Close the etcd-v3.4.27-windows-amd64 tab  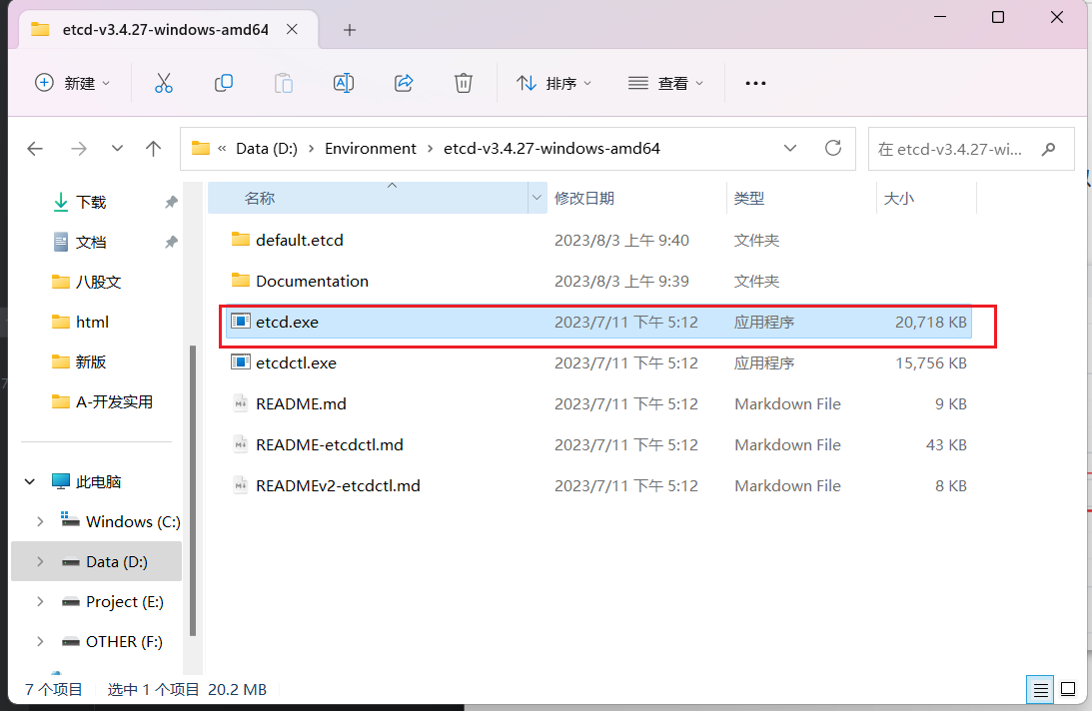click(292, 29)
